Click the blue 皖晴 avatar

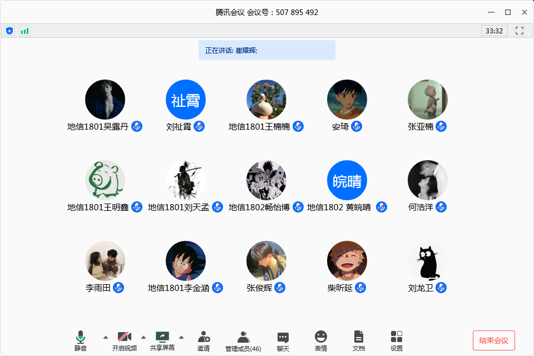tap(347, 180)
